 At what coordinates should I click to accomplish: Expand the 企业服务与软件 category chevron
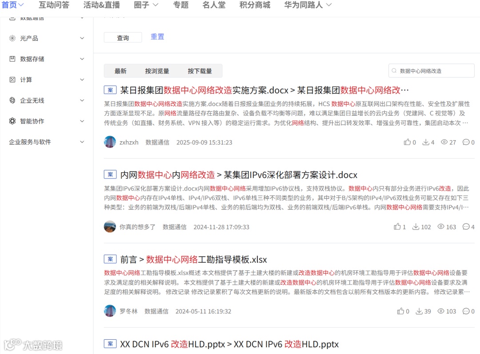coord(82,142)
